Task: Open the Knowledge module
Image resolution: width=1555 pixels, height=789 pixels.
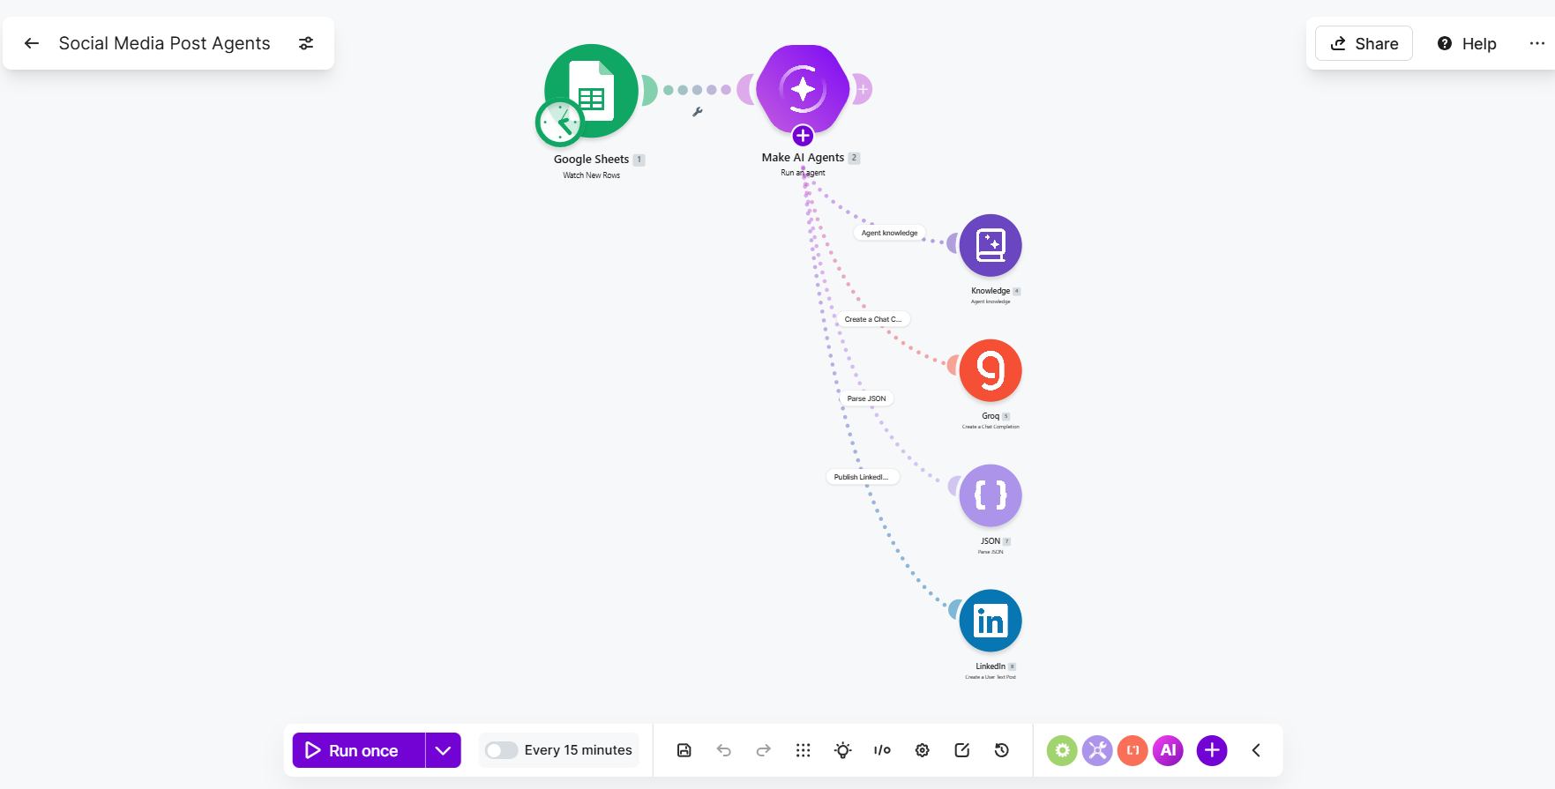Action: coord(991,245)
